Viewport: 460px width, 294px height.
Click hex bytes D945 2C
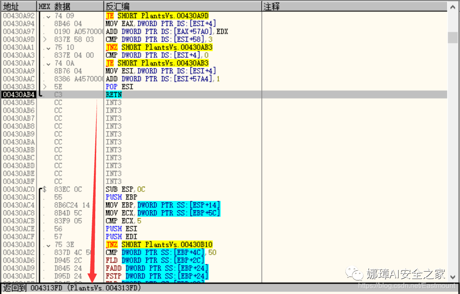[x=68, y=261]
